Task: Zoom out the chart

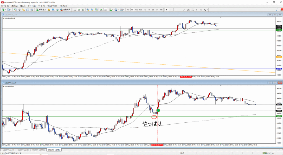Action: pos(92,10)
